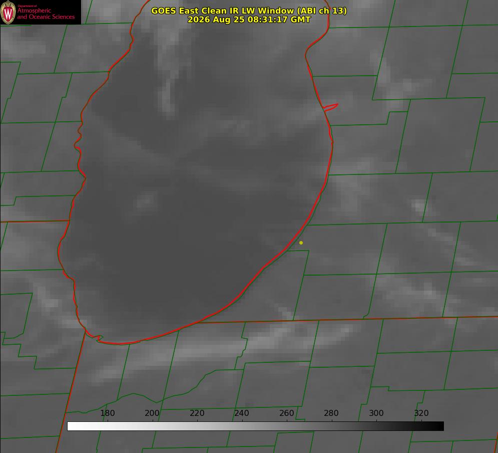The image size is (498, 453).
Task: Click the 300 label on the temperature scale
Action: (376, 413)
